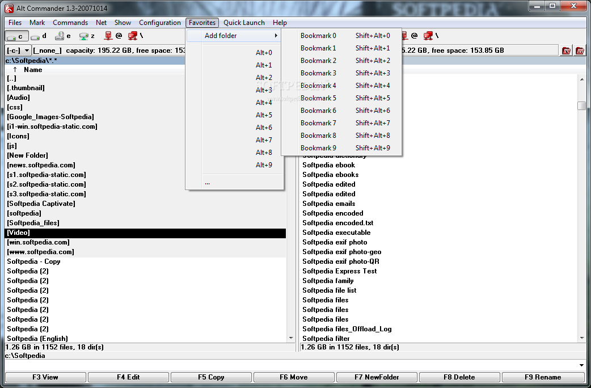Open the Configuration menu
Image resolution: width=591 pixels, height=388 pixels.
pyautogui.click(x=160, y=23)
